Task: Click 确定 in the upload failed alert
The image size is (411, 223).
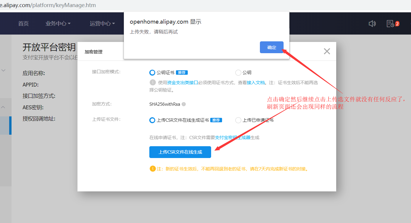Action: pyautogui.click(x=272, y=47)
